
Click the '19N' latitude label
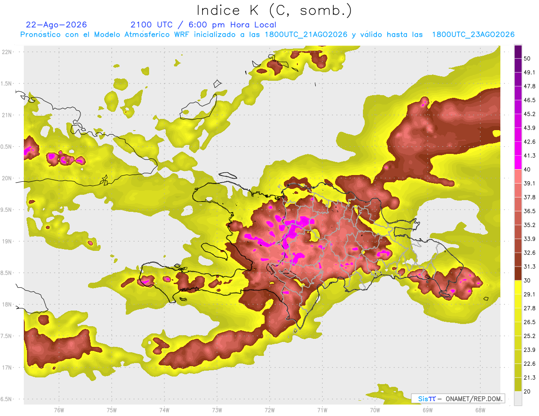[x=7, y=241]
